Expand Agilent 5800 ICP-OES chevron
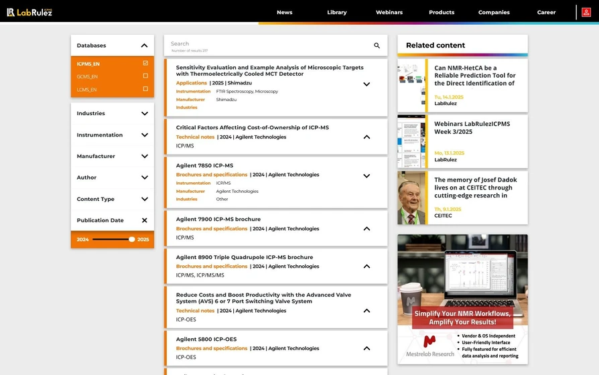This screenshot has height=375, width=599. tap(367, 348)
